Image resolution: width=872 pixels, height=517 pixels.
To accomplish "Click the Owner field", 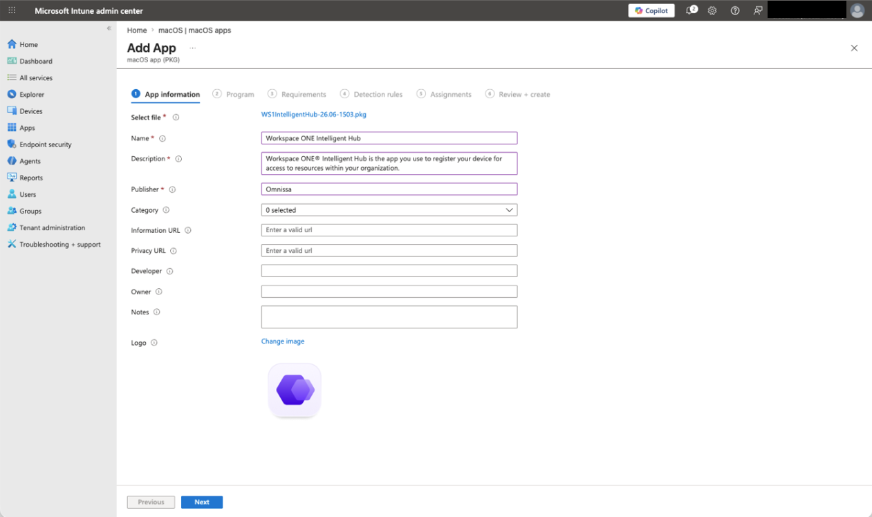I will (x=389, y=292).
